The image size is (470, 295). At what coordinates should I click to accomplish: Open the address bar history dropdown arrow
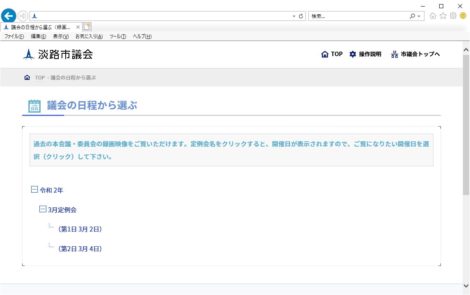click(x=294, y=16)
